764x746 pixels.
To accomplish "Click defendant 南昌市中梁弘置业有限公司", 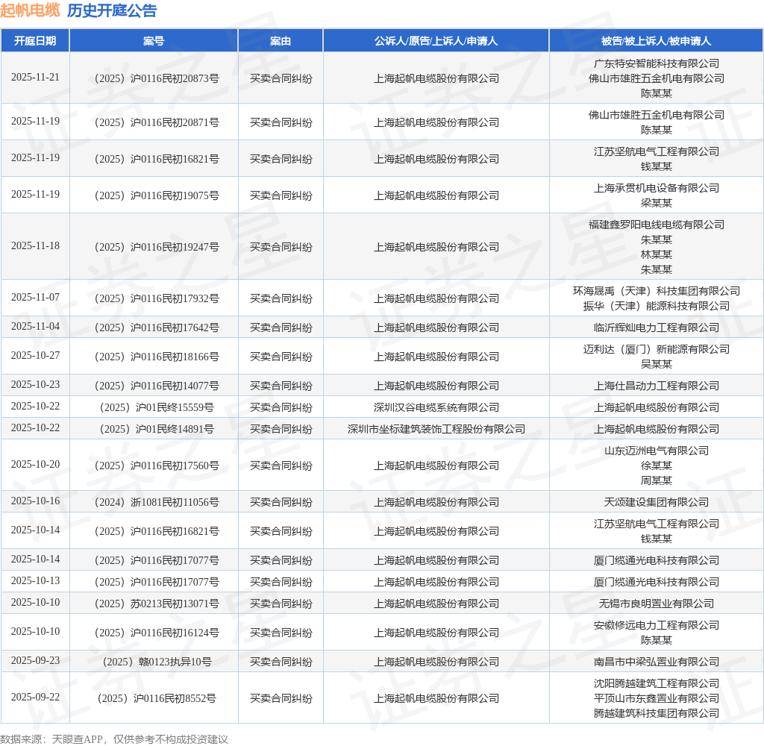I will pos(657,662).
